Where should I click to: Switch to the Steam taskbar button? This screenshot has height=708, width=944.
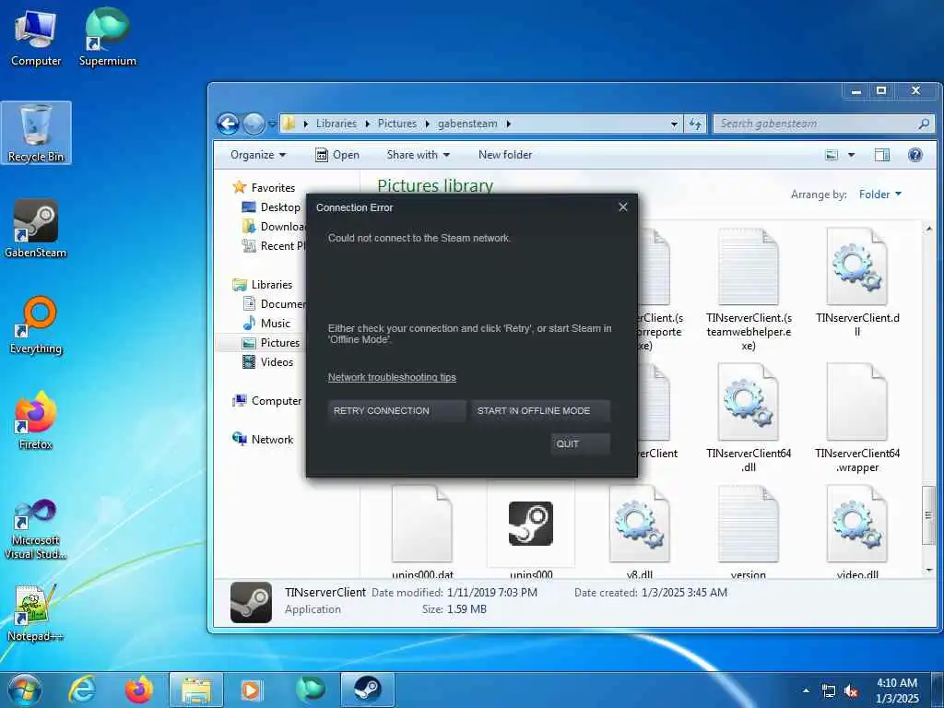pos(367,690)
